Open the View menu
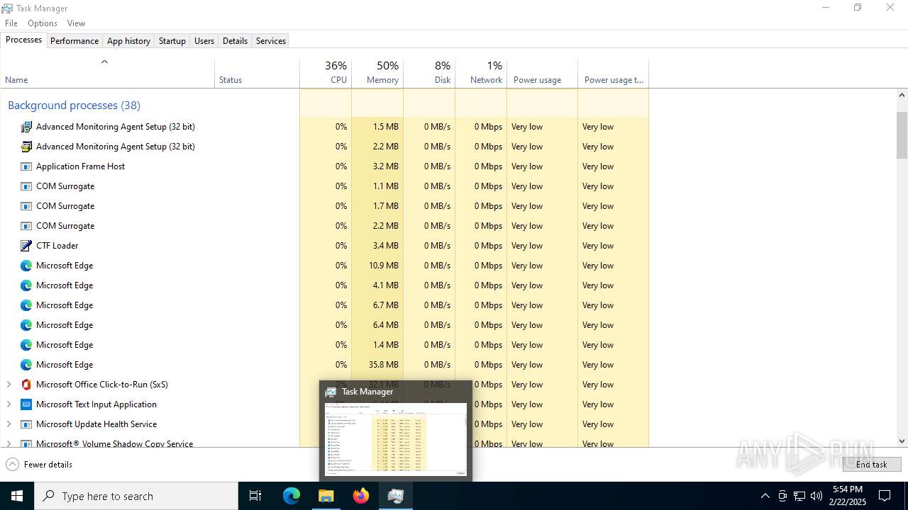Screen dimensions: 908x510 pyautogui.click(x=76, y=23)
